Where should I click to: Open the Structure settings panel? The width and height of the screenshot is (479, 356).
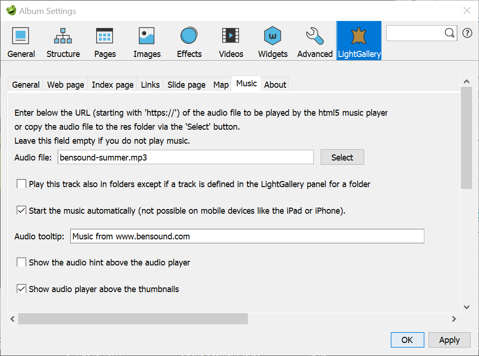(x=63, y=41)
